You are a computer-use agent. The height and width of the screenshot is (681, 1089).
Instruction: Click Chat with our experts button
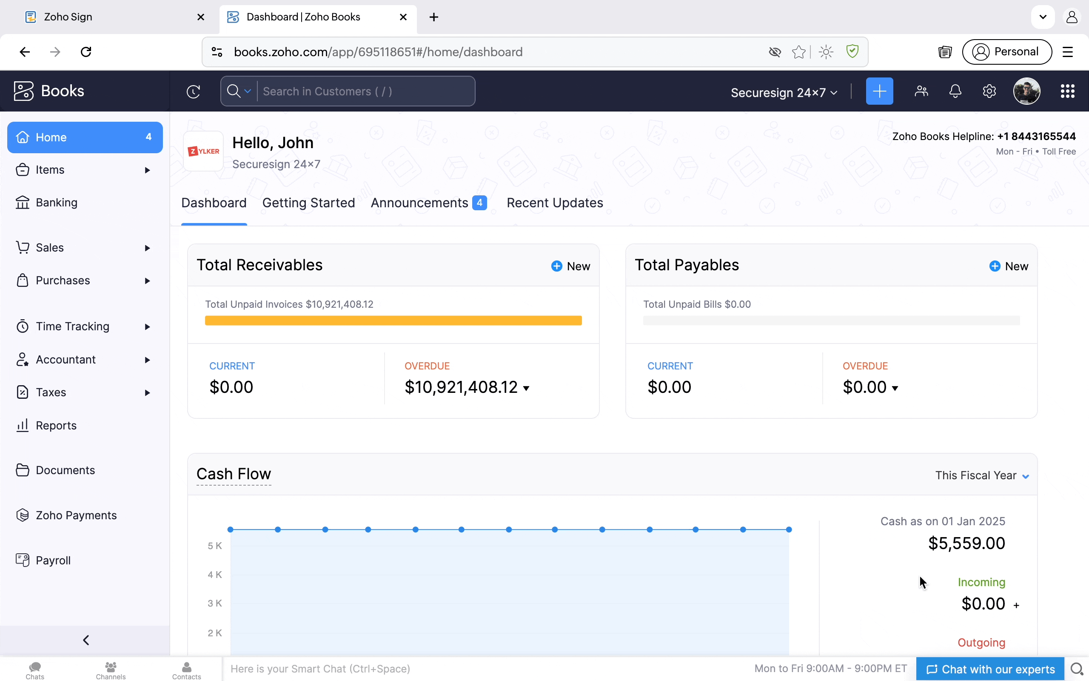click(990, 669)
